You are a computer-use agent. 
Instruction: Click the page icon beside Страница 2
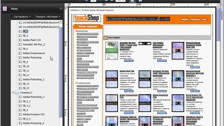(17, 92)
